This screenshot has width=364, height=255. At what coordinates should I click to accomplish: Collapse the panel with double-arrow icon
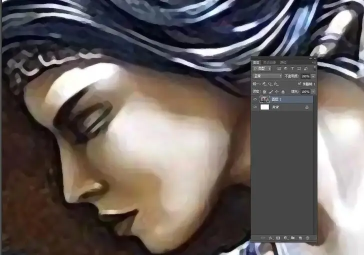(x=310, y=58)
